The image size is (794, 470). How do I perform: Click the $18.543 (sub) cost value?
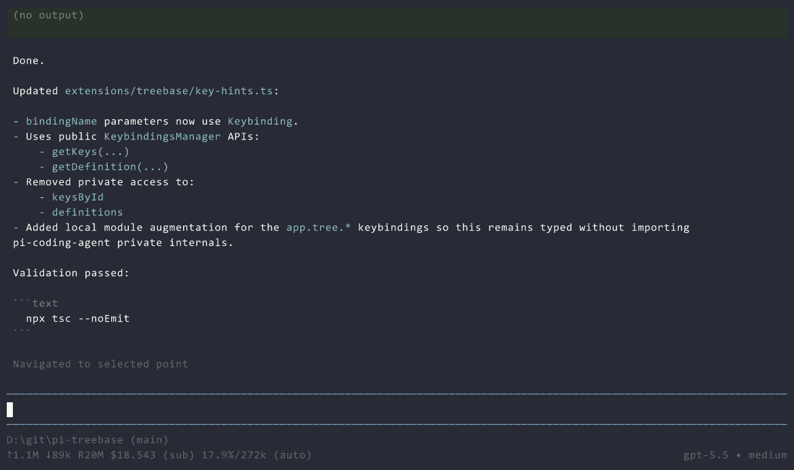153,455
